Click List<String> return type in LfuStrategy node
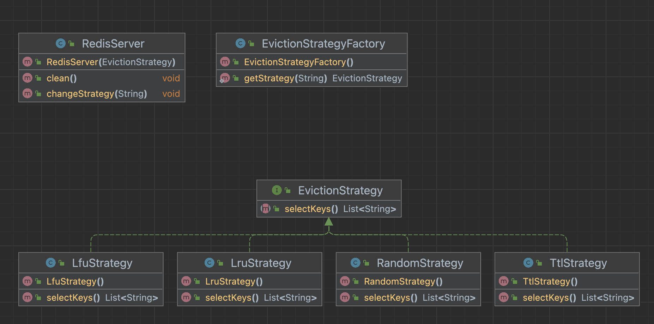 point(132,298)
